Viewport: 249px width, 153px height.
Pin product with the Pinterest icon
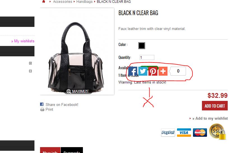tap(153, 71)
